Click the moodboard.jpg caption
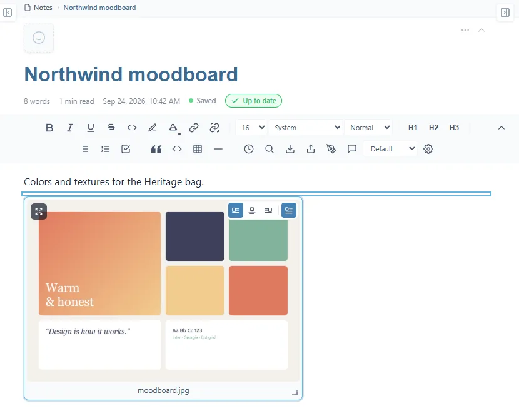This screenshot has width=519, height=413. 163,390
